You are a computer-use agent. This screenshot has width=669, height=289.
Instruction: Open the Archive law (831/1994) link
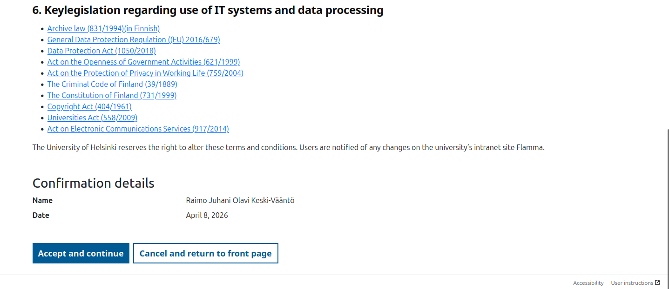tap(103, 29)
